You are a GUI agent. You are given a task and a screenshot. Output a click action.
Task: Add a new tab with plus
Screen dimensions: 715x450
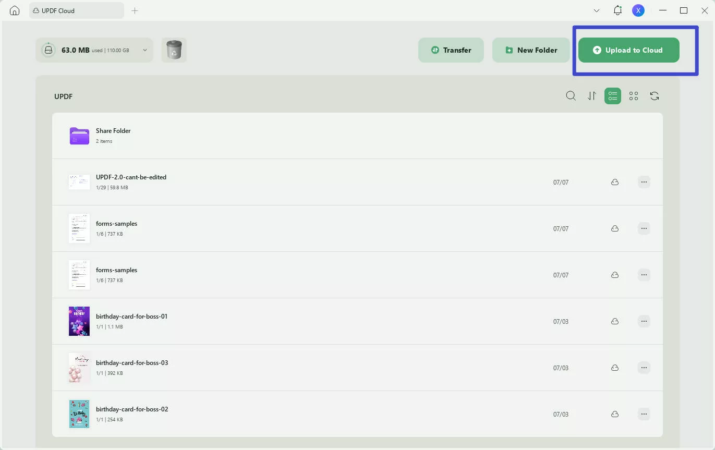coord(135,10)
